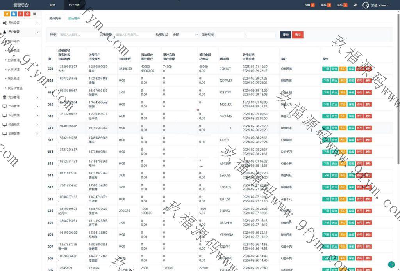Open the 处理标记 dropdown
Screen dimensions: 400x271
coord(185,35)
